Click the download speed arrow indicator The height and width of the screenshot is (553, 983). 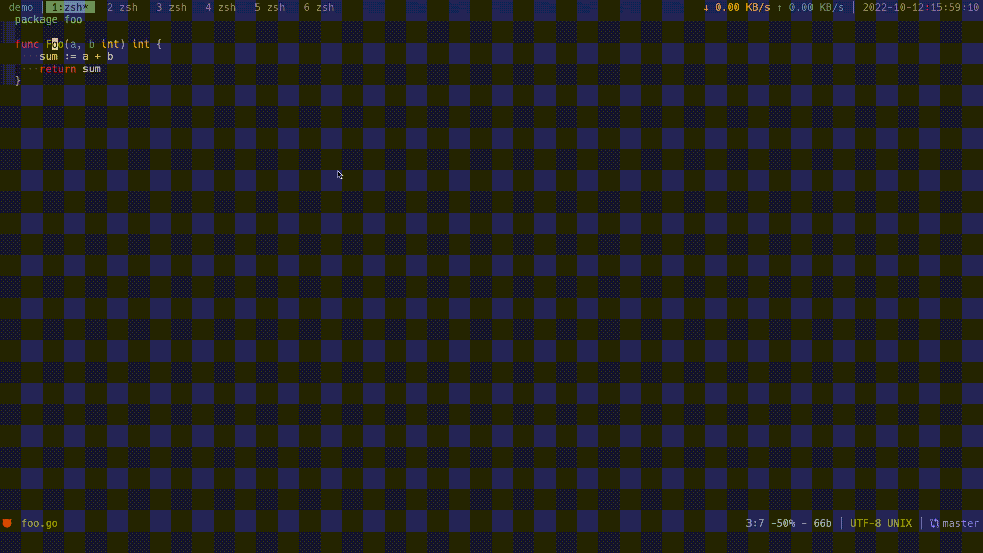tap(706, 7)
